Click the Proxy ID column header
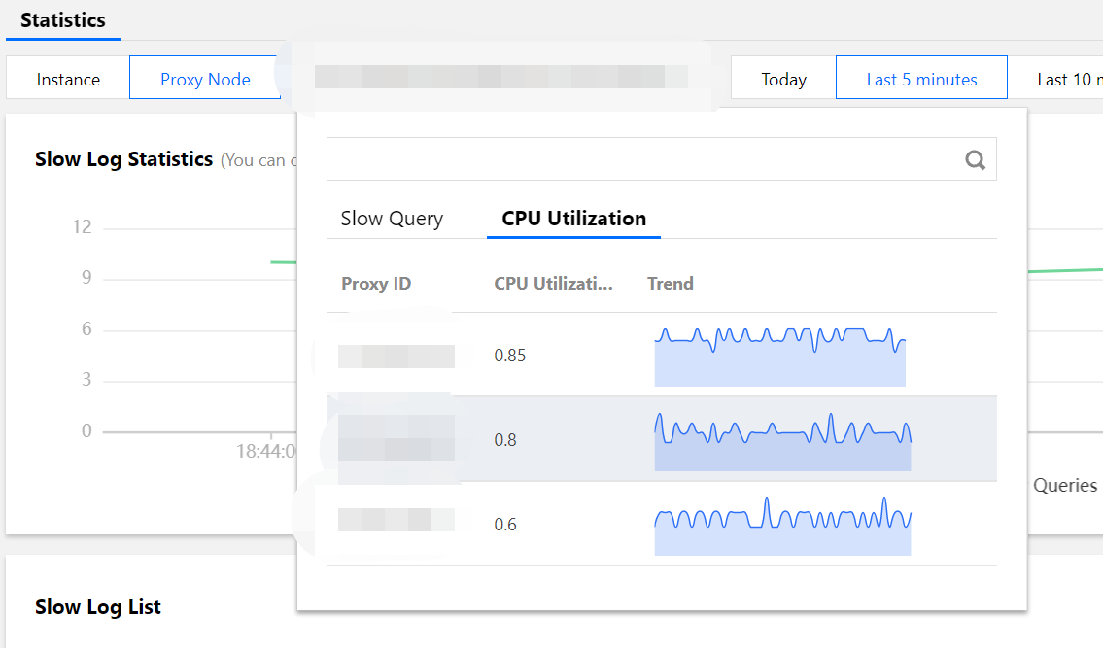This screenshot has width=1103, height=648. 376,284
